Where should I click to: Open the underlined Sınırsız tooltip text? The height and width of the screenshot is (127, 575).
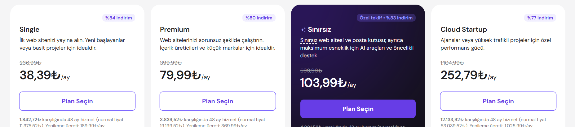(x=308, y=40)
